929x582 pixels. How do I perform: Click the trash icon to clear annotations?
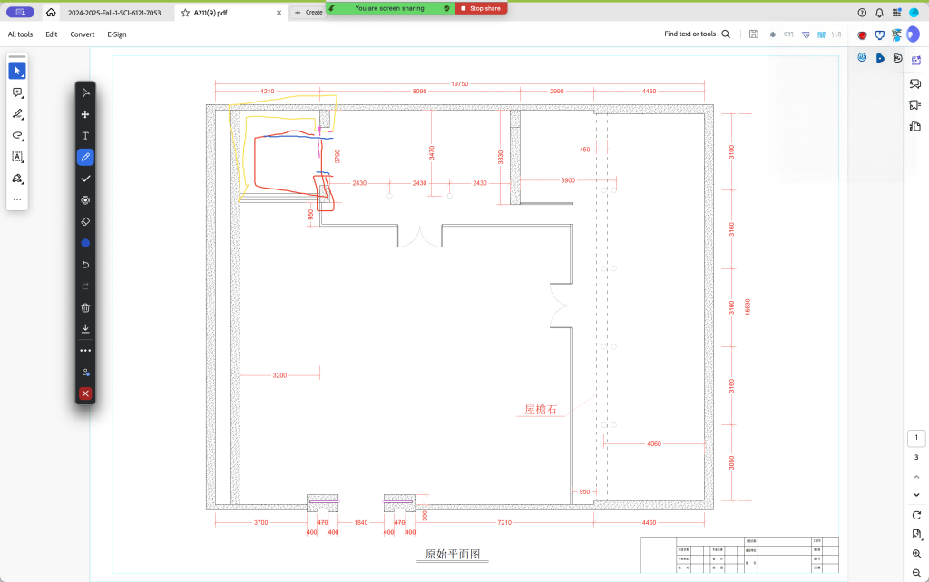85,307
